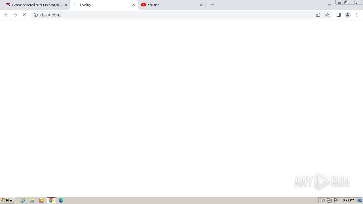This screenshot has height=204, width=363.
Task: Open Chrome three-dot menu
Action: pyautogui.click(x=357, y=15)
